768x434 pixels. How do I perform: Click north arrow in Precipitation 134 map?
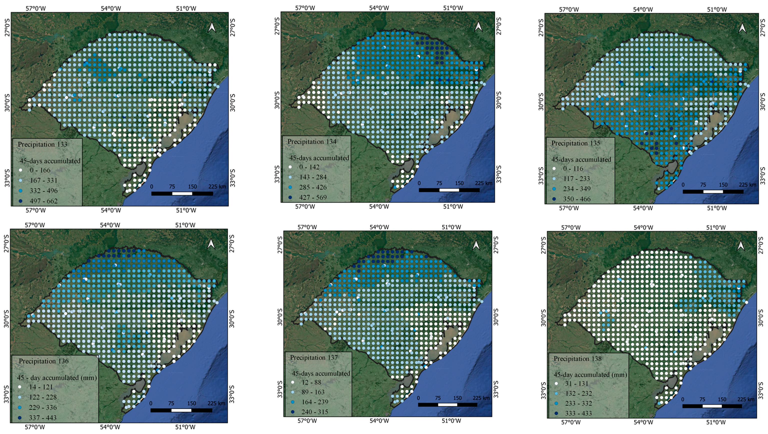[x=478, y=27]
